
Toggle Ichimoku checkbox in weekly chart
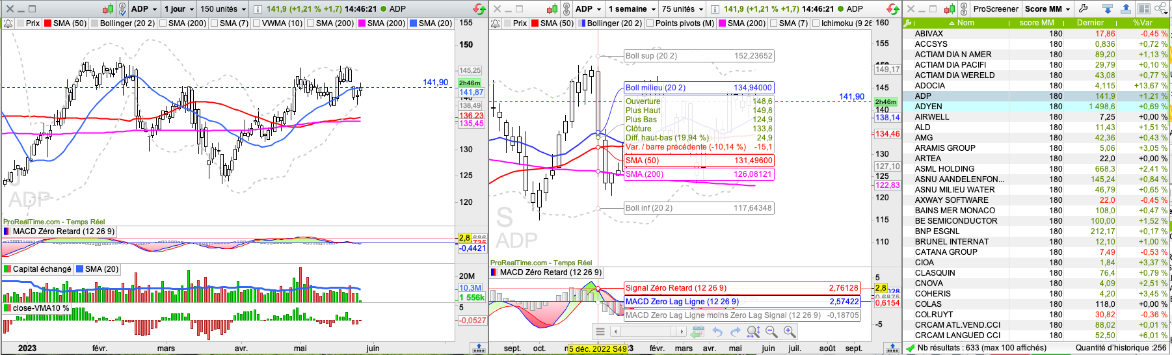click(x=816, y=23)
